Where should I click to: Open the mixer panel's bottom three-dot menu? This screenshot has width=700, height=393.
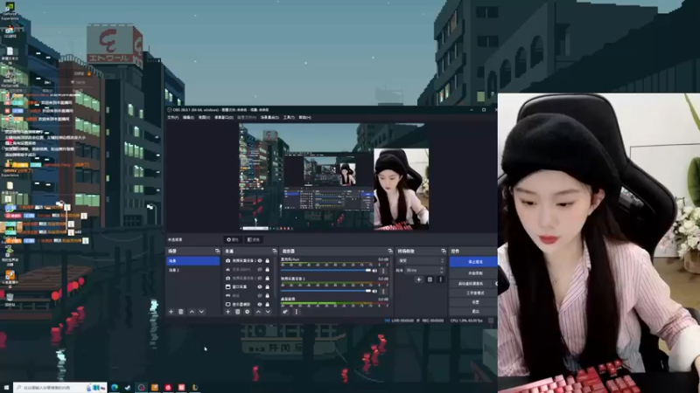(296, 312)
